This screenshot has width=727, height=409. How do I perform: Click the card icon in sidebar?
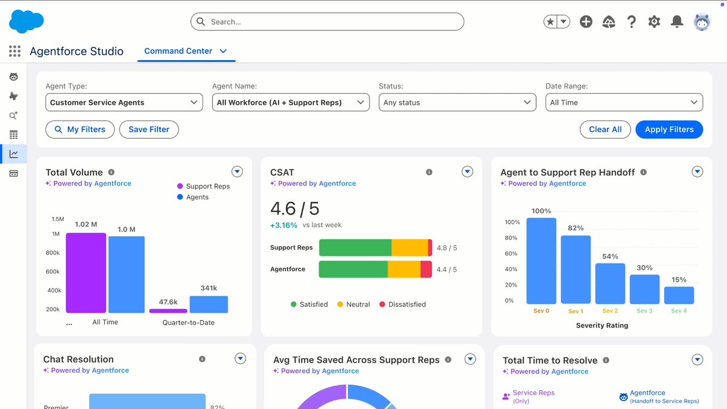pyautogui.click(x=13, y=173)
